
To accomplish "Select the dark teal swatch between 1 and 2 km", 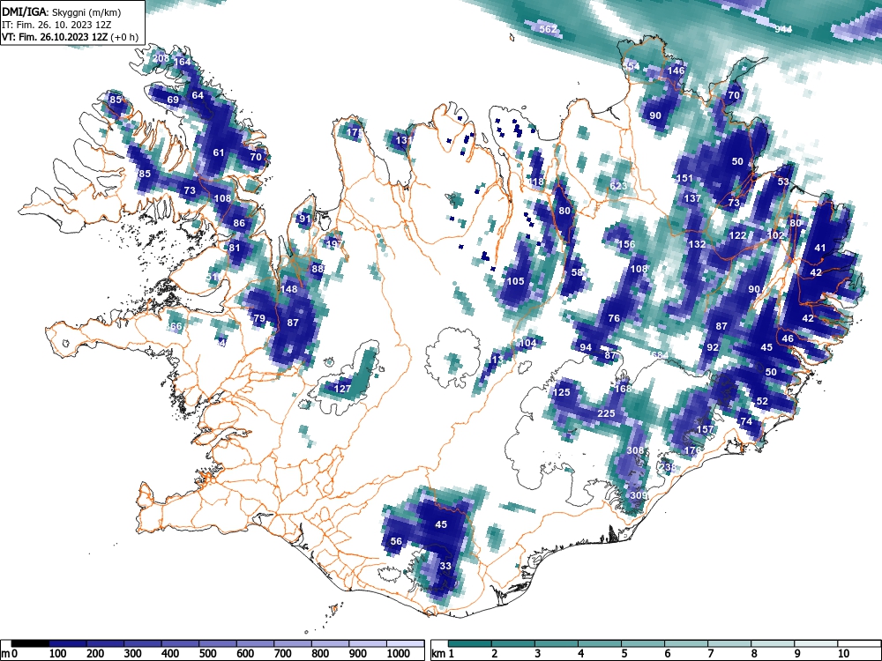I will [470, 643].
